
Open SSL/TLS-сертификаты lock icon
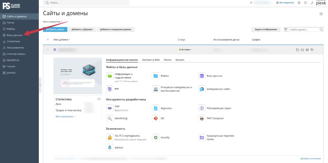pos(110,137)
